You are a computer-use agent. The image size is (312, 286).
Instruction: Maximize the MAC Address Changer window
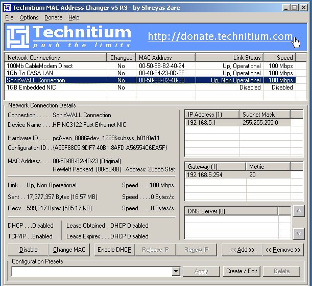[x=295, y=8]
